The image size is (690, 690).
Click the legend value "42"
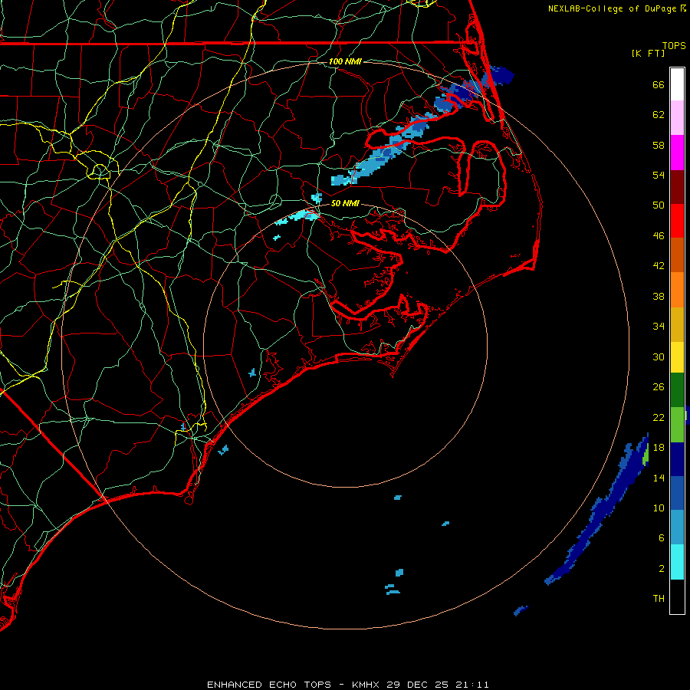tap(659, 266)
